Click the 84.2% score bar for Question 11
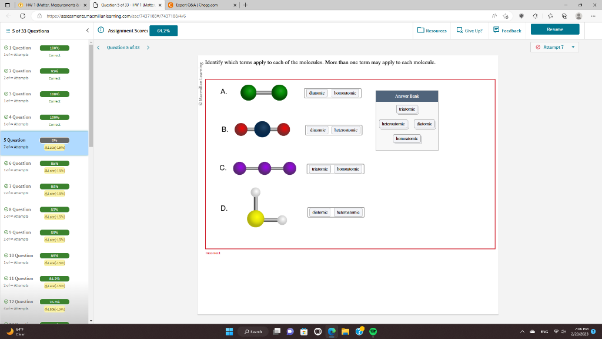 tap(55, 278)
